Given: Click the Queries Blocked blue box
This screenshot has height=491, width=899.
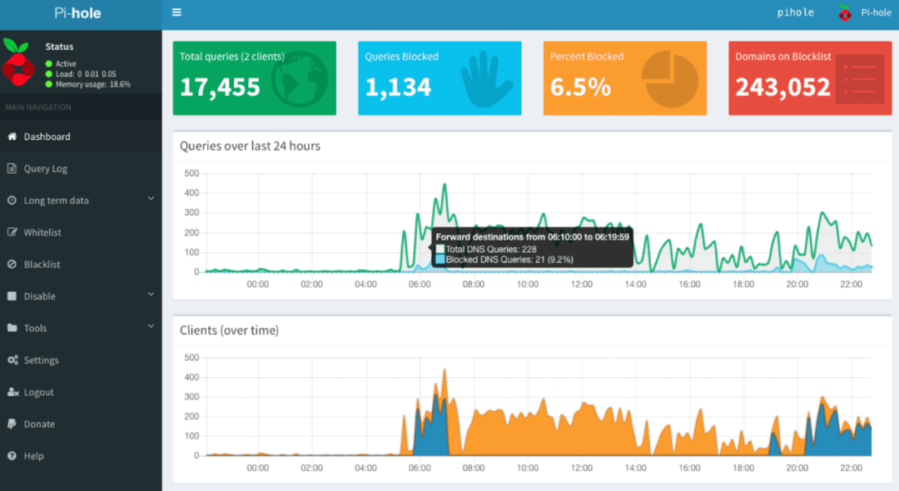Looking at the screenshot, I should (440, 78).
